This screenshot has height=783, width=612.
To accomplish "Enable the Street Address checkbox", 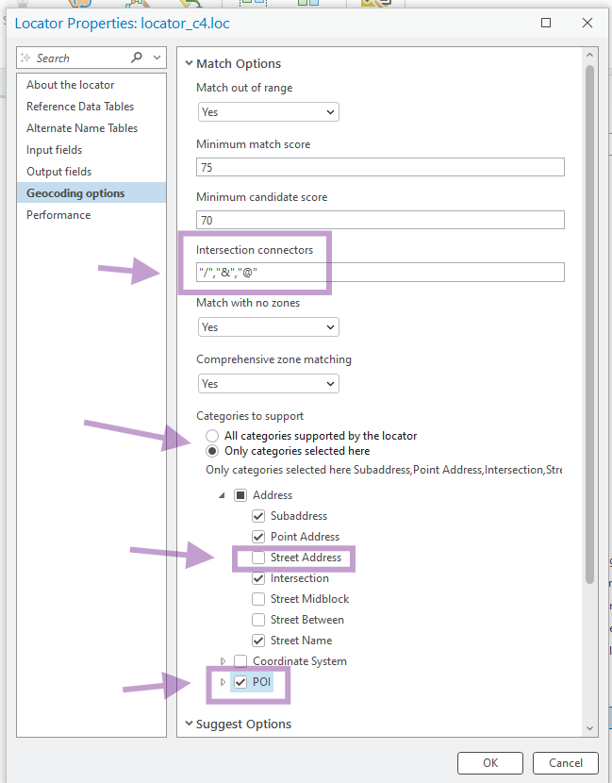I will (258, 558).
